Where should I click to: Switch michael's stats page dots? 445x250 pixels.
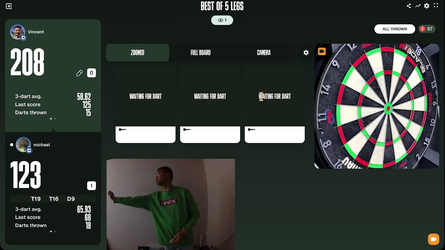[53, 231]
